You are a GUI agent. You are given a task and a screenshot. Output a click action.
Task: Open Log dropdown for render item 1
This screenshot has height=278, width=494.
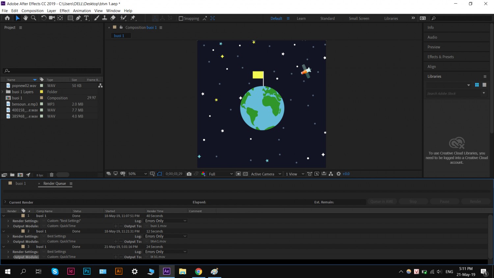click(x=166, y=221)
